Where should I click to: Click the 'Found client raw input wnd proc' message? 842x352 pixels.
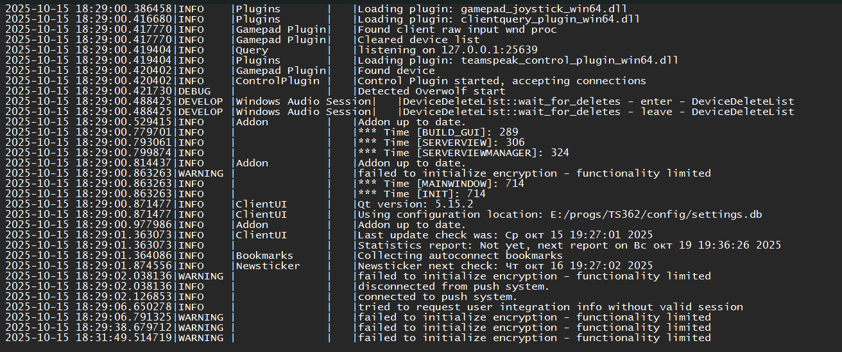[457, 30]
